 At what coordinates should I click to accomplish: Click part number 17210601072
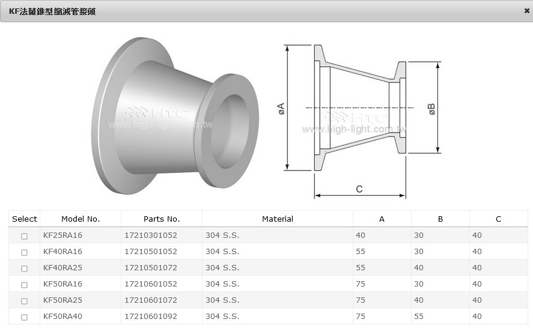pos(151,300)
